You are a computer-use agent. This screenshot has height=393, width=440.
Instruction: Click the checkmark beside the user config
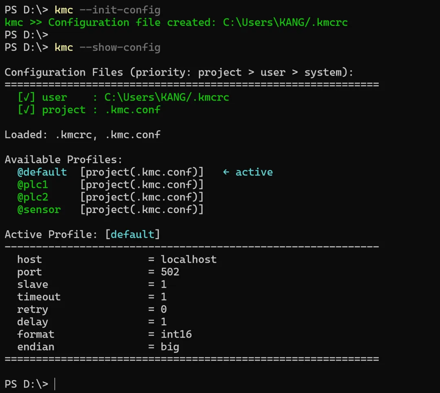[x=26, y=97]
